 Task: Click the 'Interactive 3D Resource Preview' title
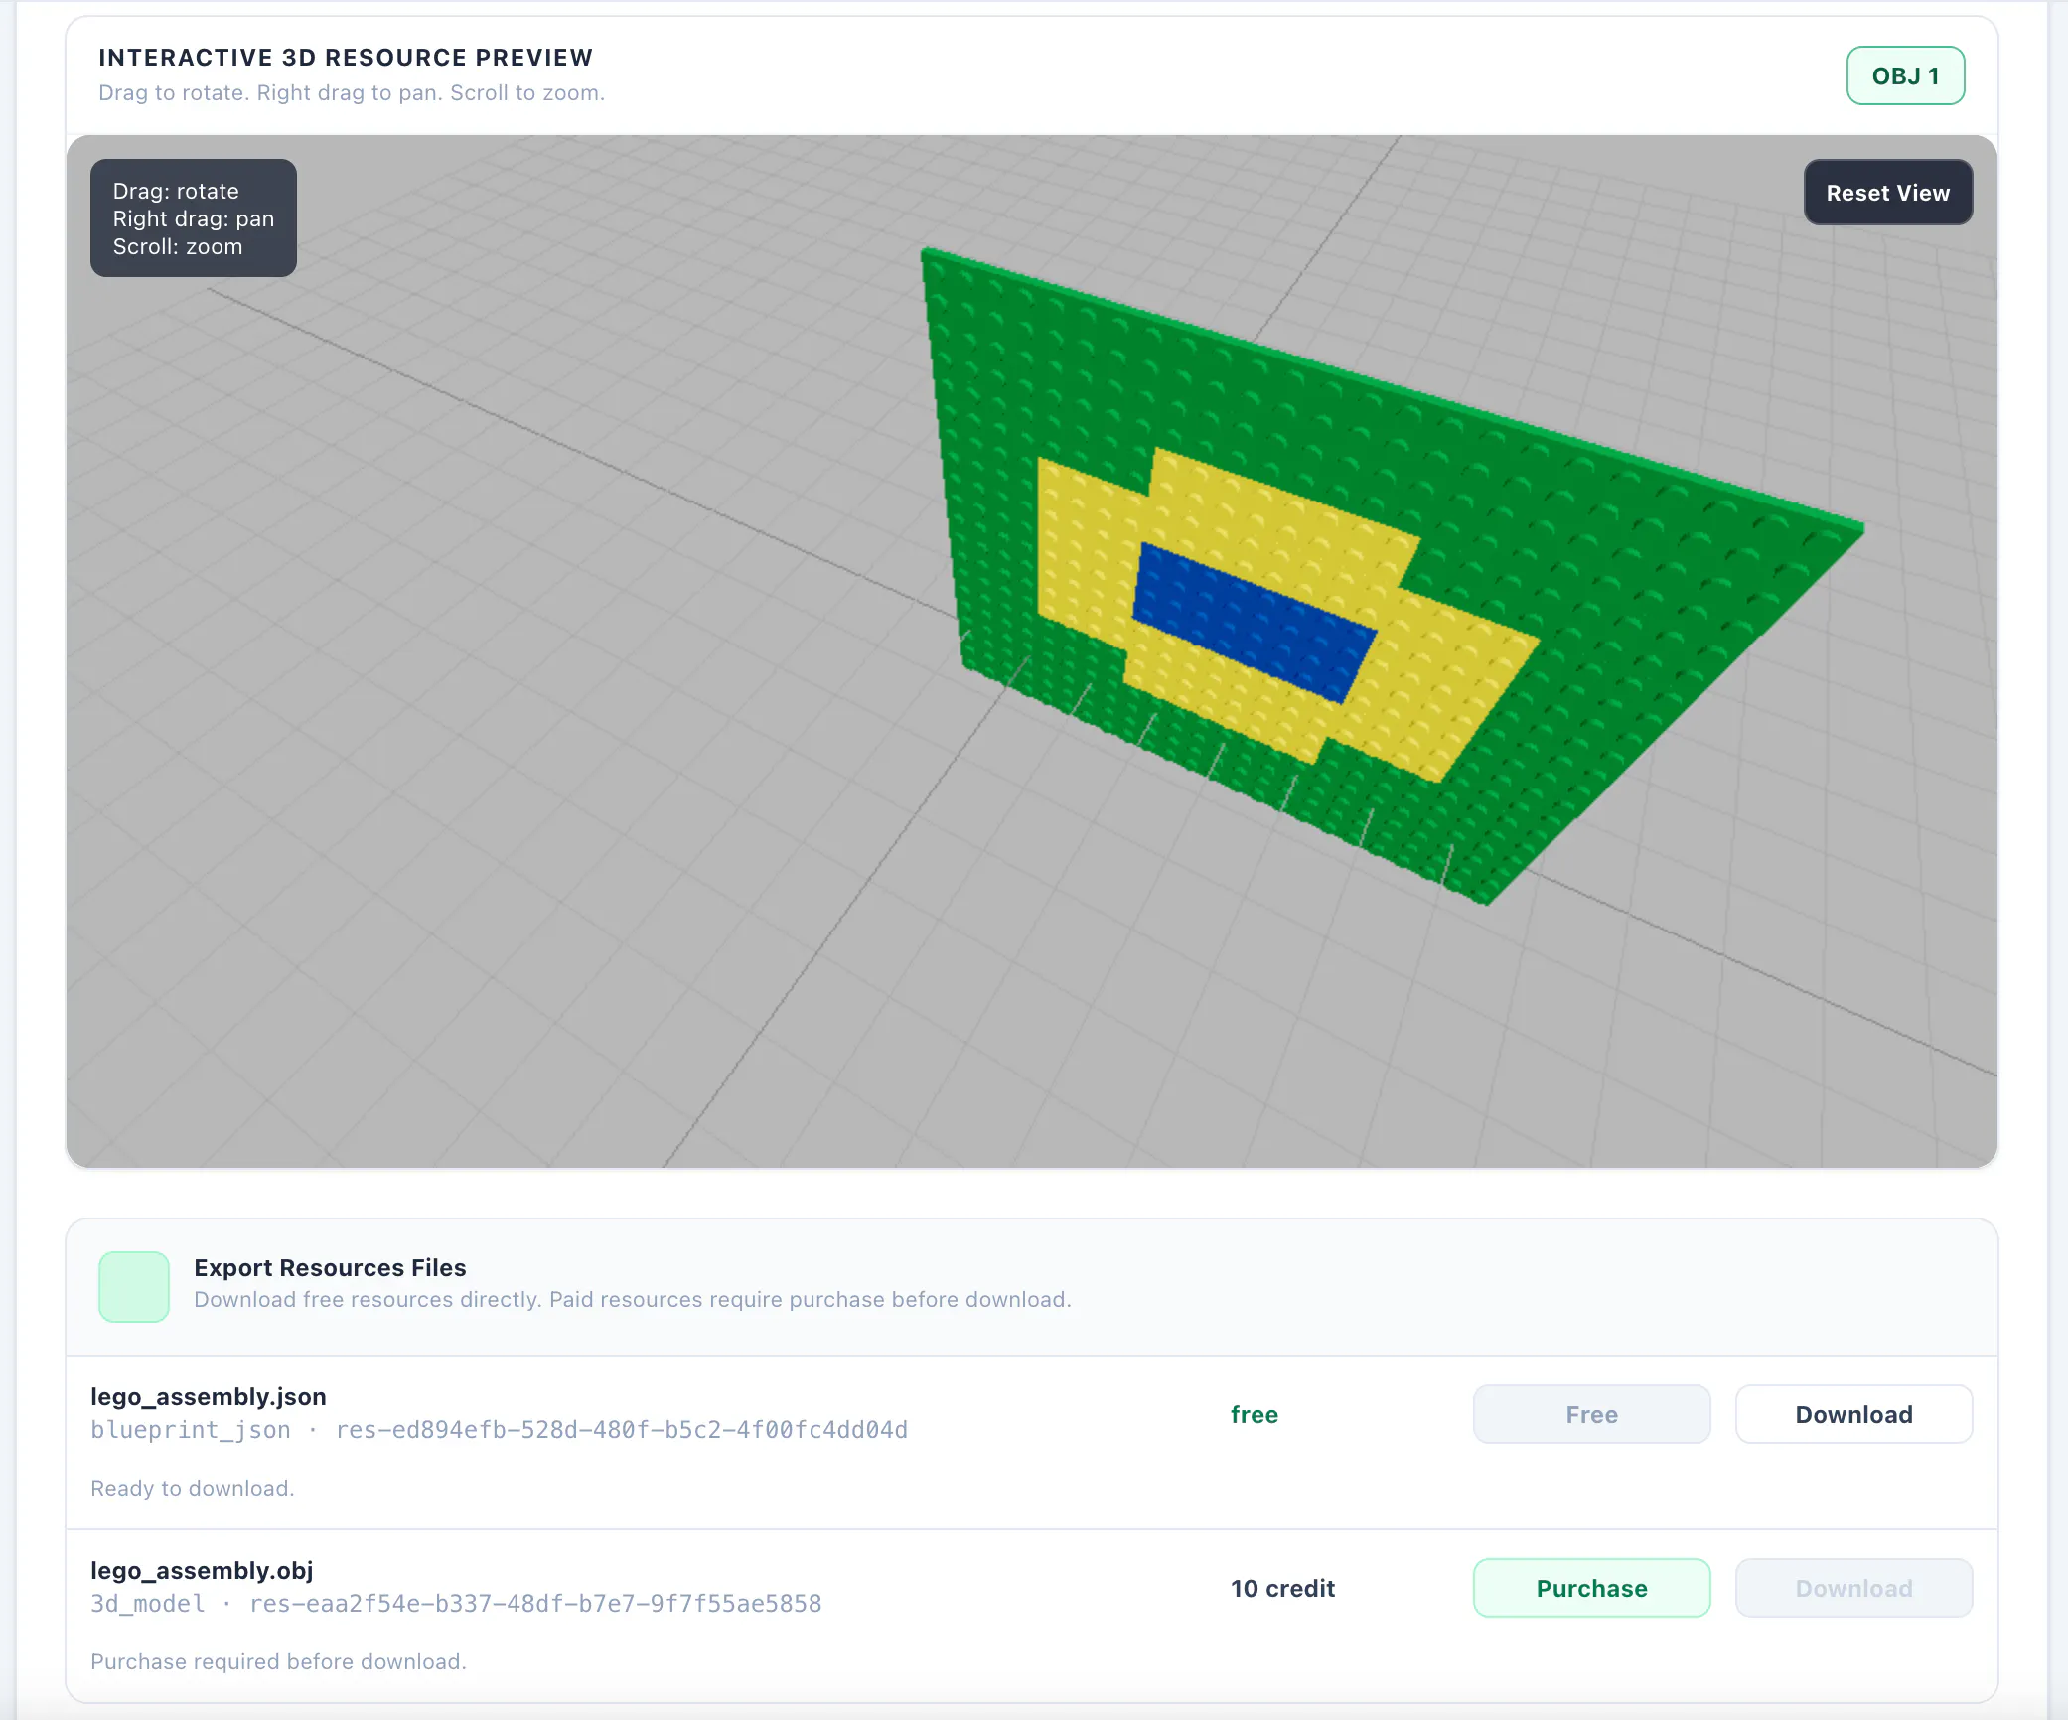tap(346, 58)
